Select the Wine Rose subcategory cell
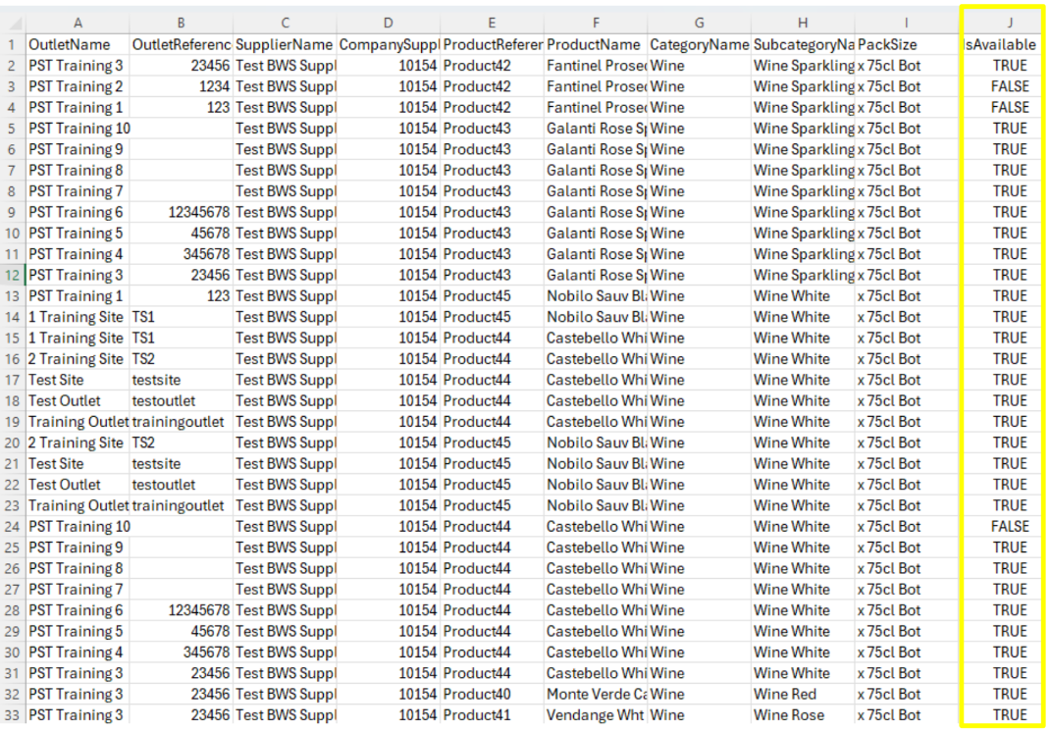The height and width of the screenshot is (731, 1051). (x=789, y=715)
